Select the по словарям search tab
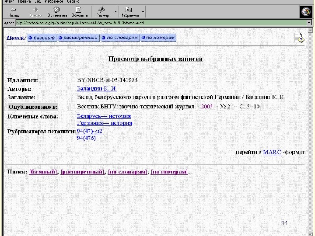 (120, 38)
